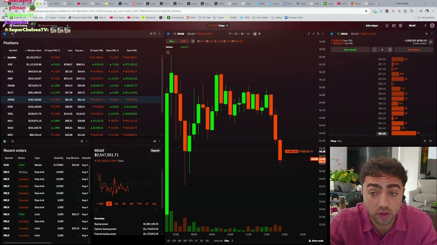Open the chart widget three-dot menu
The image size is (437, 245).
[323, 34]
